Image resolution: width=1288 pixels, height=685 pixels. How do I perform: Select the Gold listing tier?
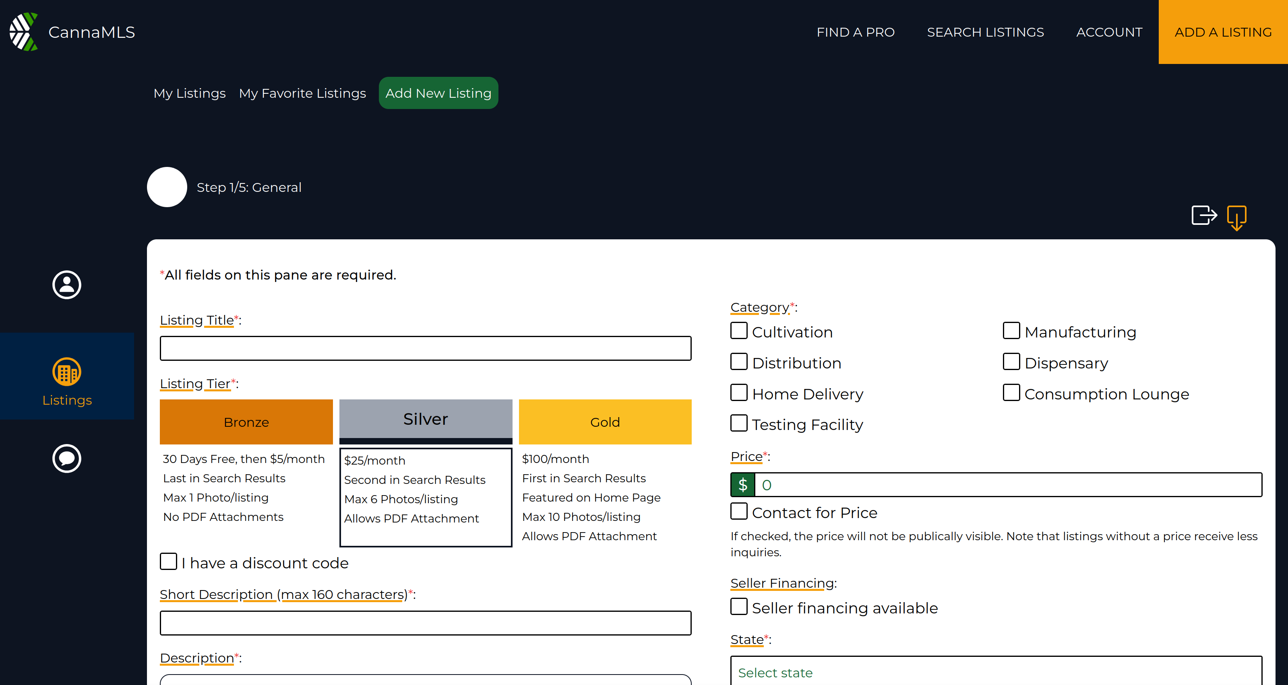click(x=606, y=420)
